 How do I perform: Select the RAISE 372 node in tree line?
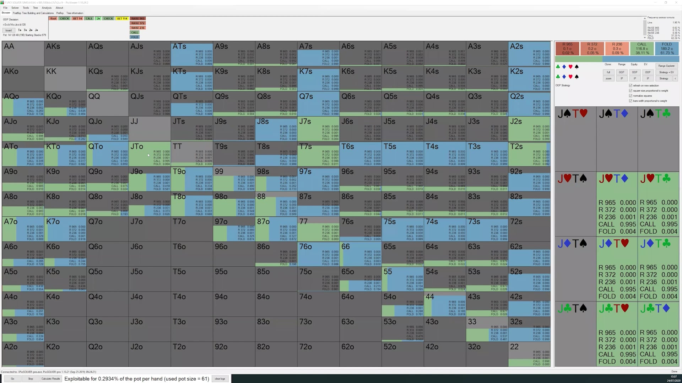click(x=137, y=23)
